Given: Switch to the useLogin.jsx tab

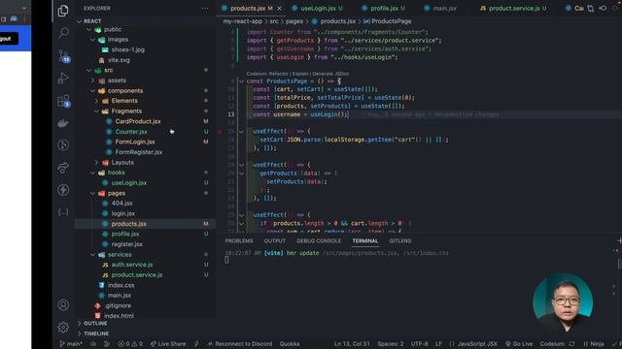Looking at the screenshot, I should point(317,9).
